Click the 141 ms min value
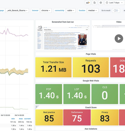Image resolution: width=125 pixels, height=131 pixels. (13, 122)
